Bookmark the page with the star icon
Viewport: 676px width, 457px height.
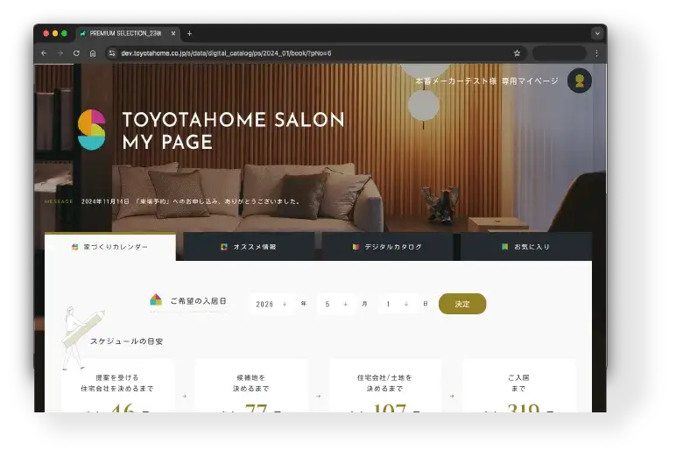pos(517,53)
